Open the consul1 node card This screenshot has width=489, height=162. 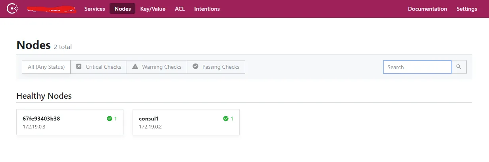(x=149, y=119)
